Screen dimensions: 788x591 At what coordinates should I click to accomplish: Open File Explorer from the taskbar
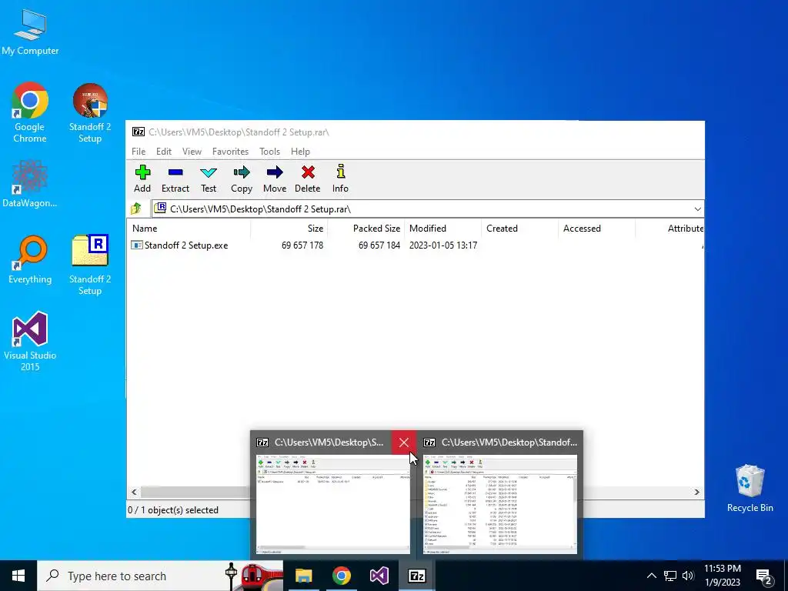[x=303, y=576]
